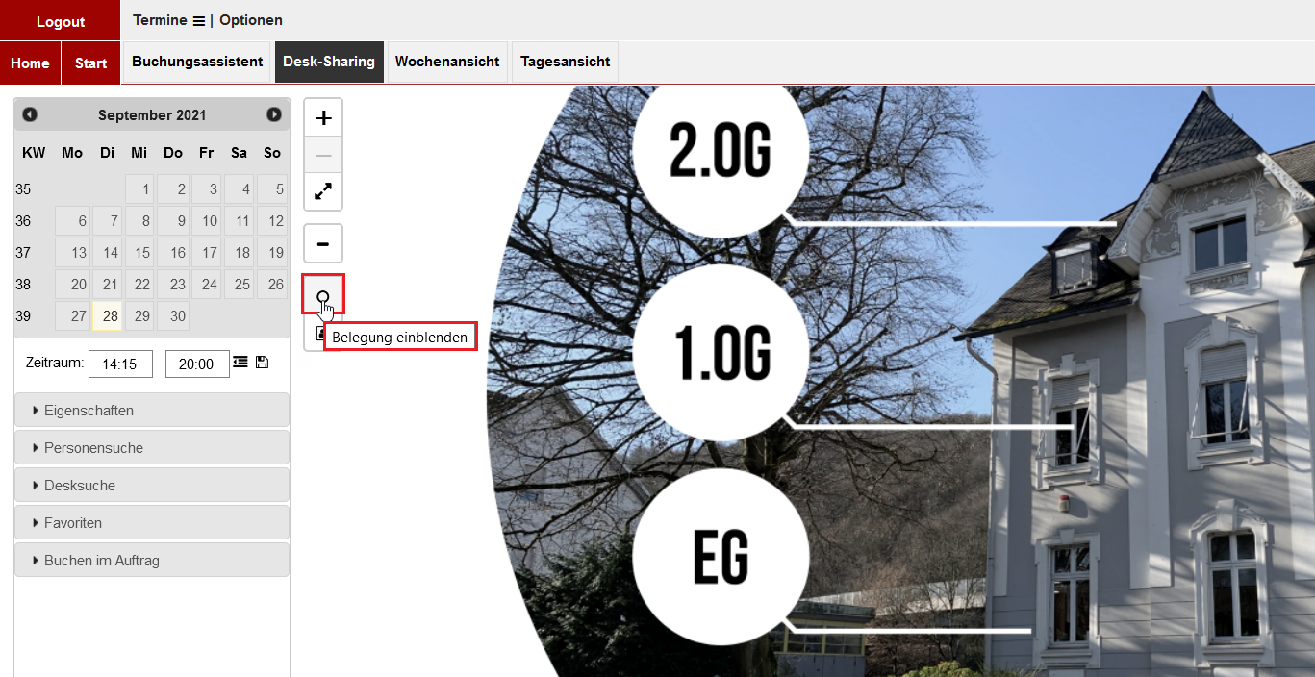
Task: Click the start time field showing 14:15
Action: pos(120,364)
